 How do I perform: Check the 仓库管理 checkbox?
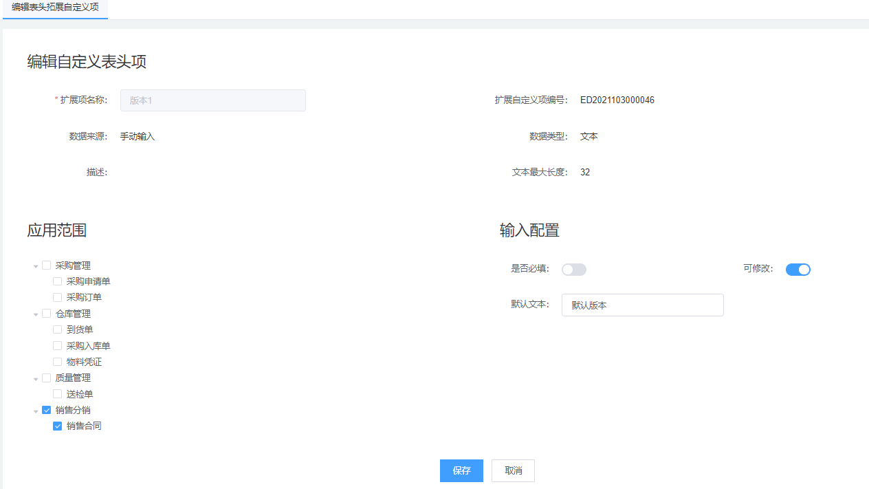pyautogui.click(x=47, y=314)
